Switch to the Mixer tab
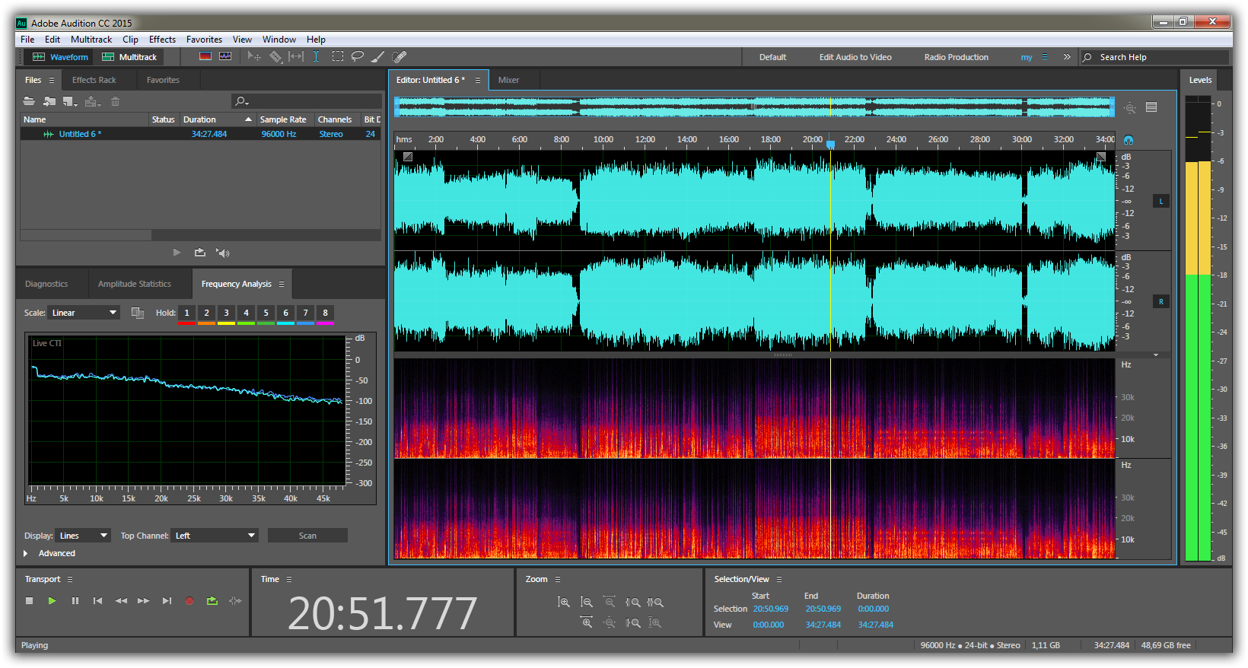 pos(508,80)
